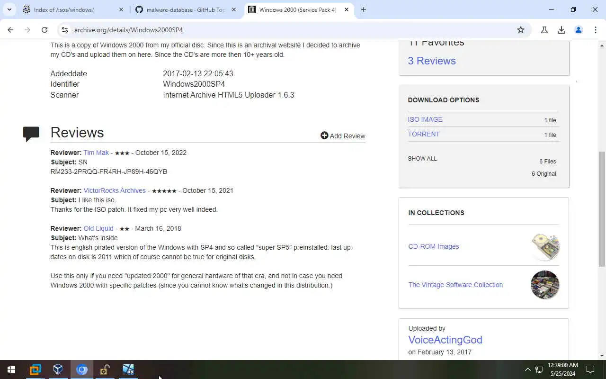
Task: Click the network tray icon
Action: tap(539, 370)
